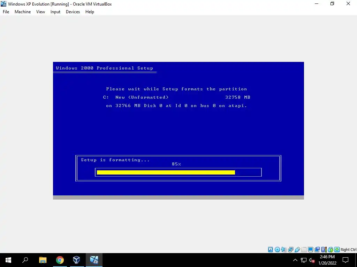Click the network tray icon

304,260
